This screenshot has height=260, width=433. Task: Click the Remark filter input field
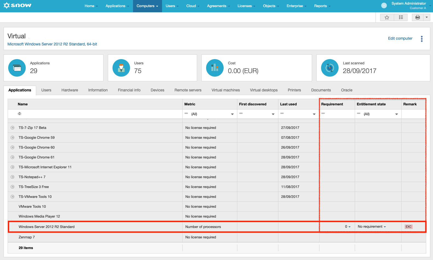click(x=414, y=114)
